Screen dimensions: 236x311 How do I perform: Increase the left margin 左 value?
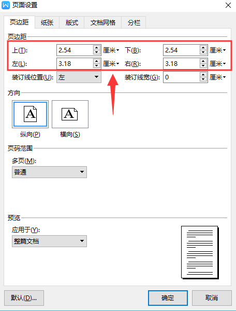point(96,61)
